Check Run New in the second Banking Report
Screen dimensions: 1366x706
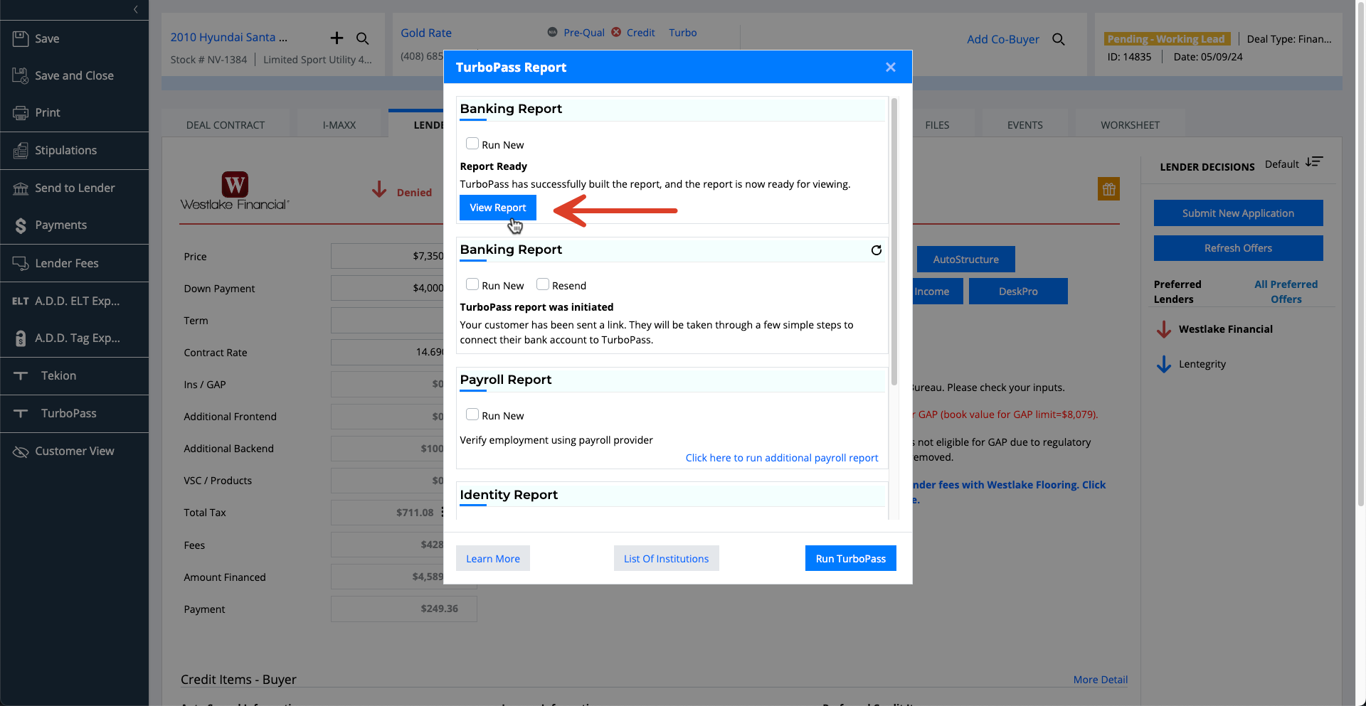[x=472, y=284]
